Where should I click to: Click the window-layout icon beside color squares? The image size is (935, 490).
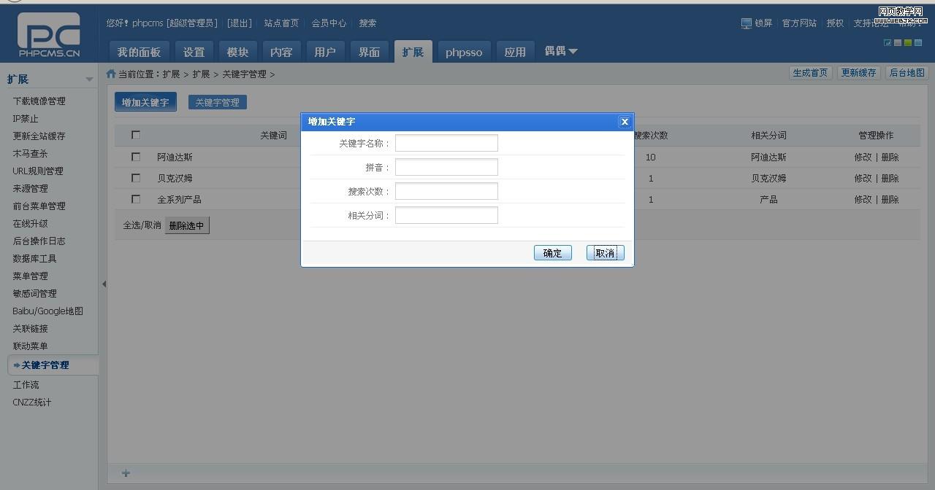pyautogui.click(x=888, y=43)
